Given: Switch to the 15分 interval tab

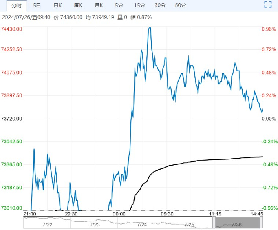Looking at the screenshot, I should pyautogui.click(x=139, y=5).
